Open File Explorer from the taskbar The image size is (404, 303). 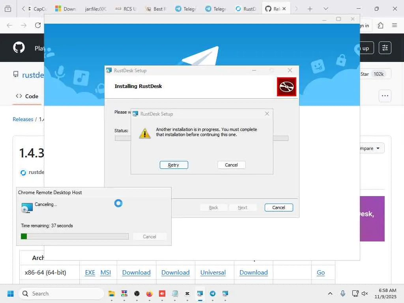tap(112, 294)
